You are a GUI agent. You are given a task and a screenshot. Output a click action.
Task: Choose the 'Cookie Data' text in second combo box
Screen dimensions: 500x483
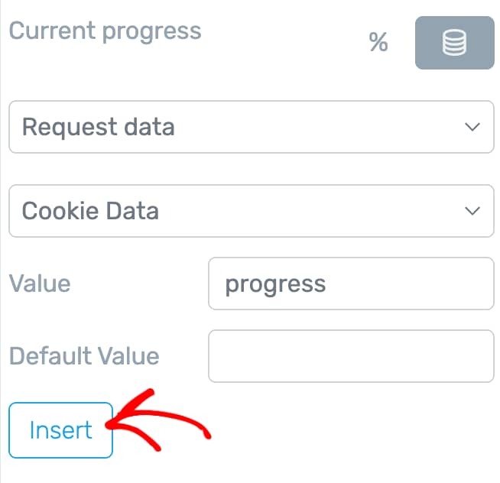point(90,211)
